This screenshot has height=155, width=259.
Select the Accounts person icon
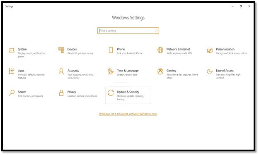tap(61, 72)
